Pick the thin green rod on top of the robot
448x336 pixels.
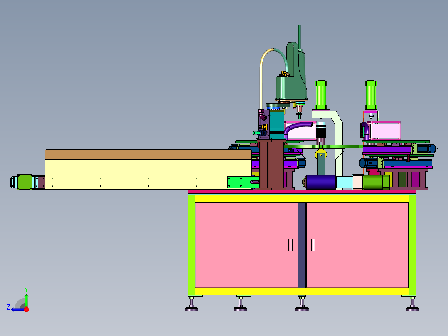(x=299, y=37)
